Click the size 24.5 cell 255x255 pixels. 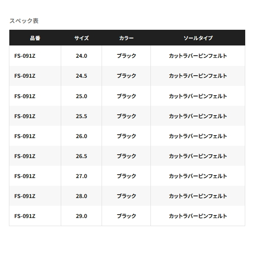[81, 76]
